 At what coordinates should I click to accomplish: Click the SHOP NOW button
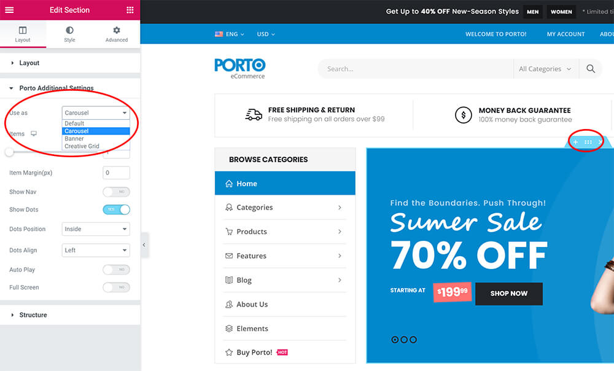tap(508, 294)
